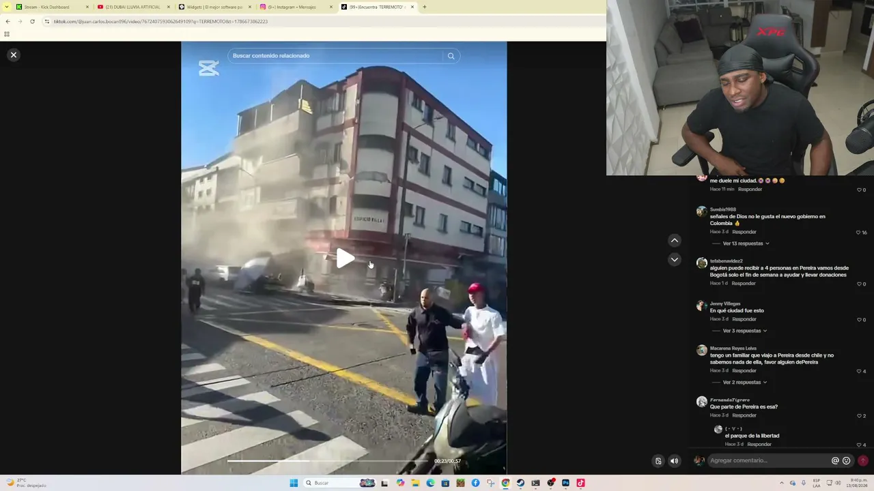Switch to 'DUBAI LLUVIA ARTIFICIAL' YouTube tab
874x491 pixels.
(x=132, y=7)
